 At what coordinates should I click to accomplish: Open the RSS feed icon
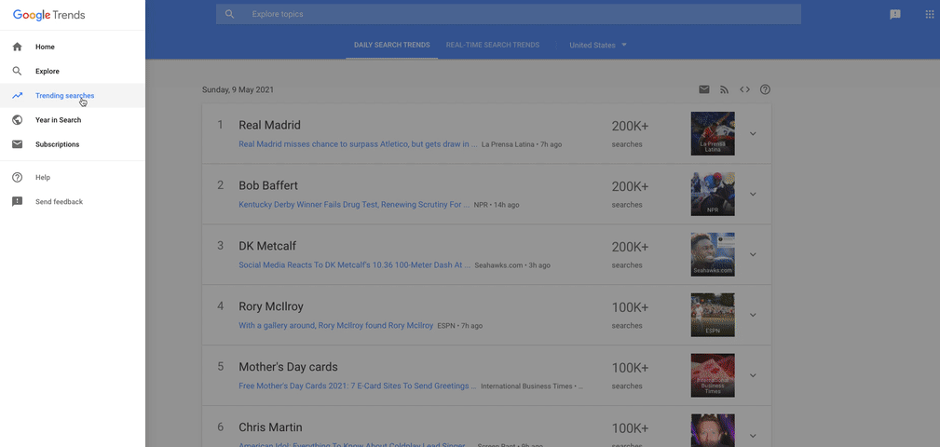point(725,89)
